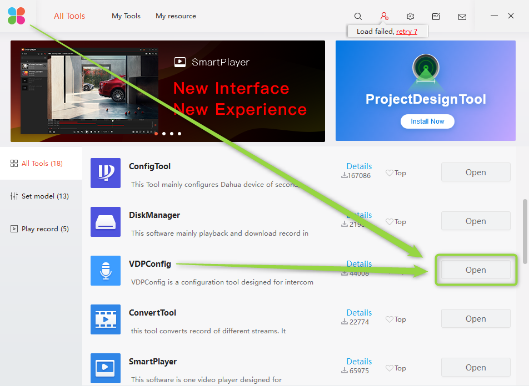This screenshot has width=529, height=386.
Task: Click the ConfigTool app icon
Action: point(106,173)
